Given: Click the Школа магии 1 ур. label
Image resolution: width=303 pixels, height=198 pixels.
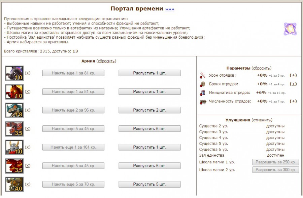Looking at the screenshot, I should [217, 162].
